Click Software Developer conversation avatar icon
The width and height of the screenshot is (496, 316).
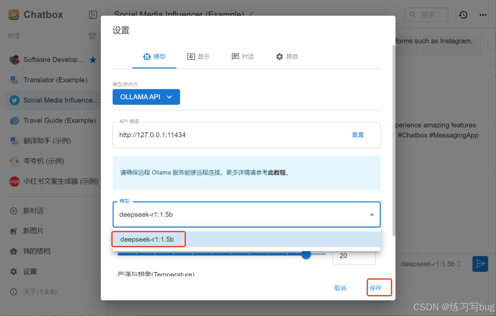[14, 60]
